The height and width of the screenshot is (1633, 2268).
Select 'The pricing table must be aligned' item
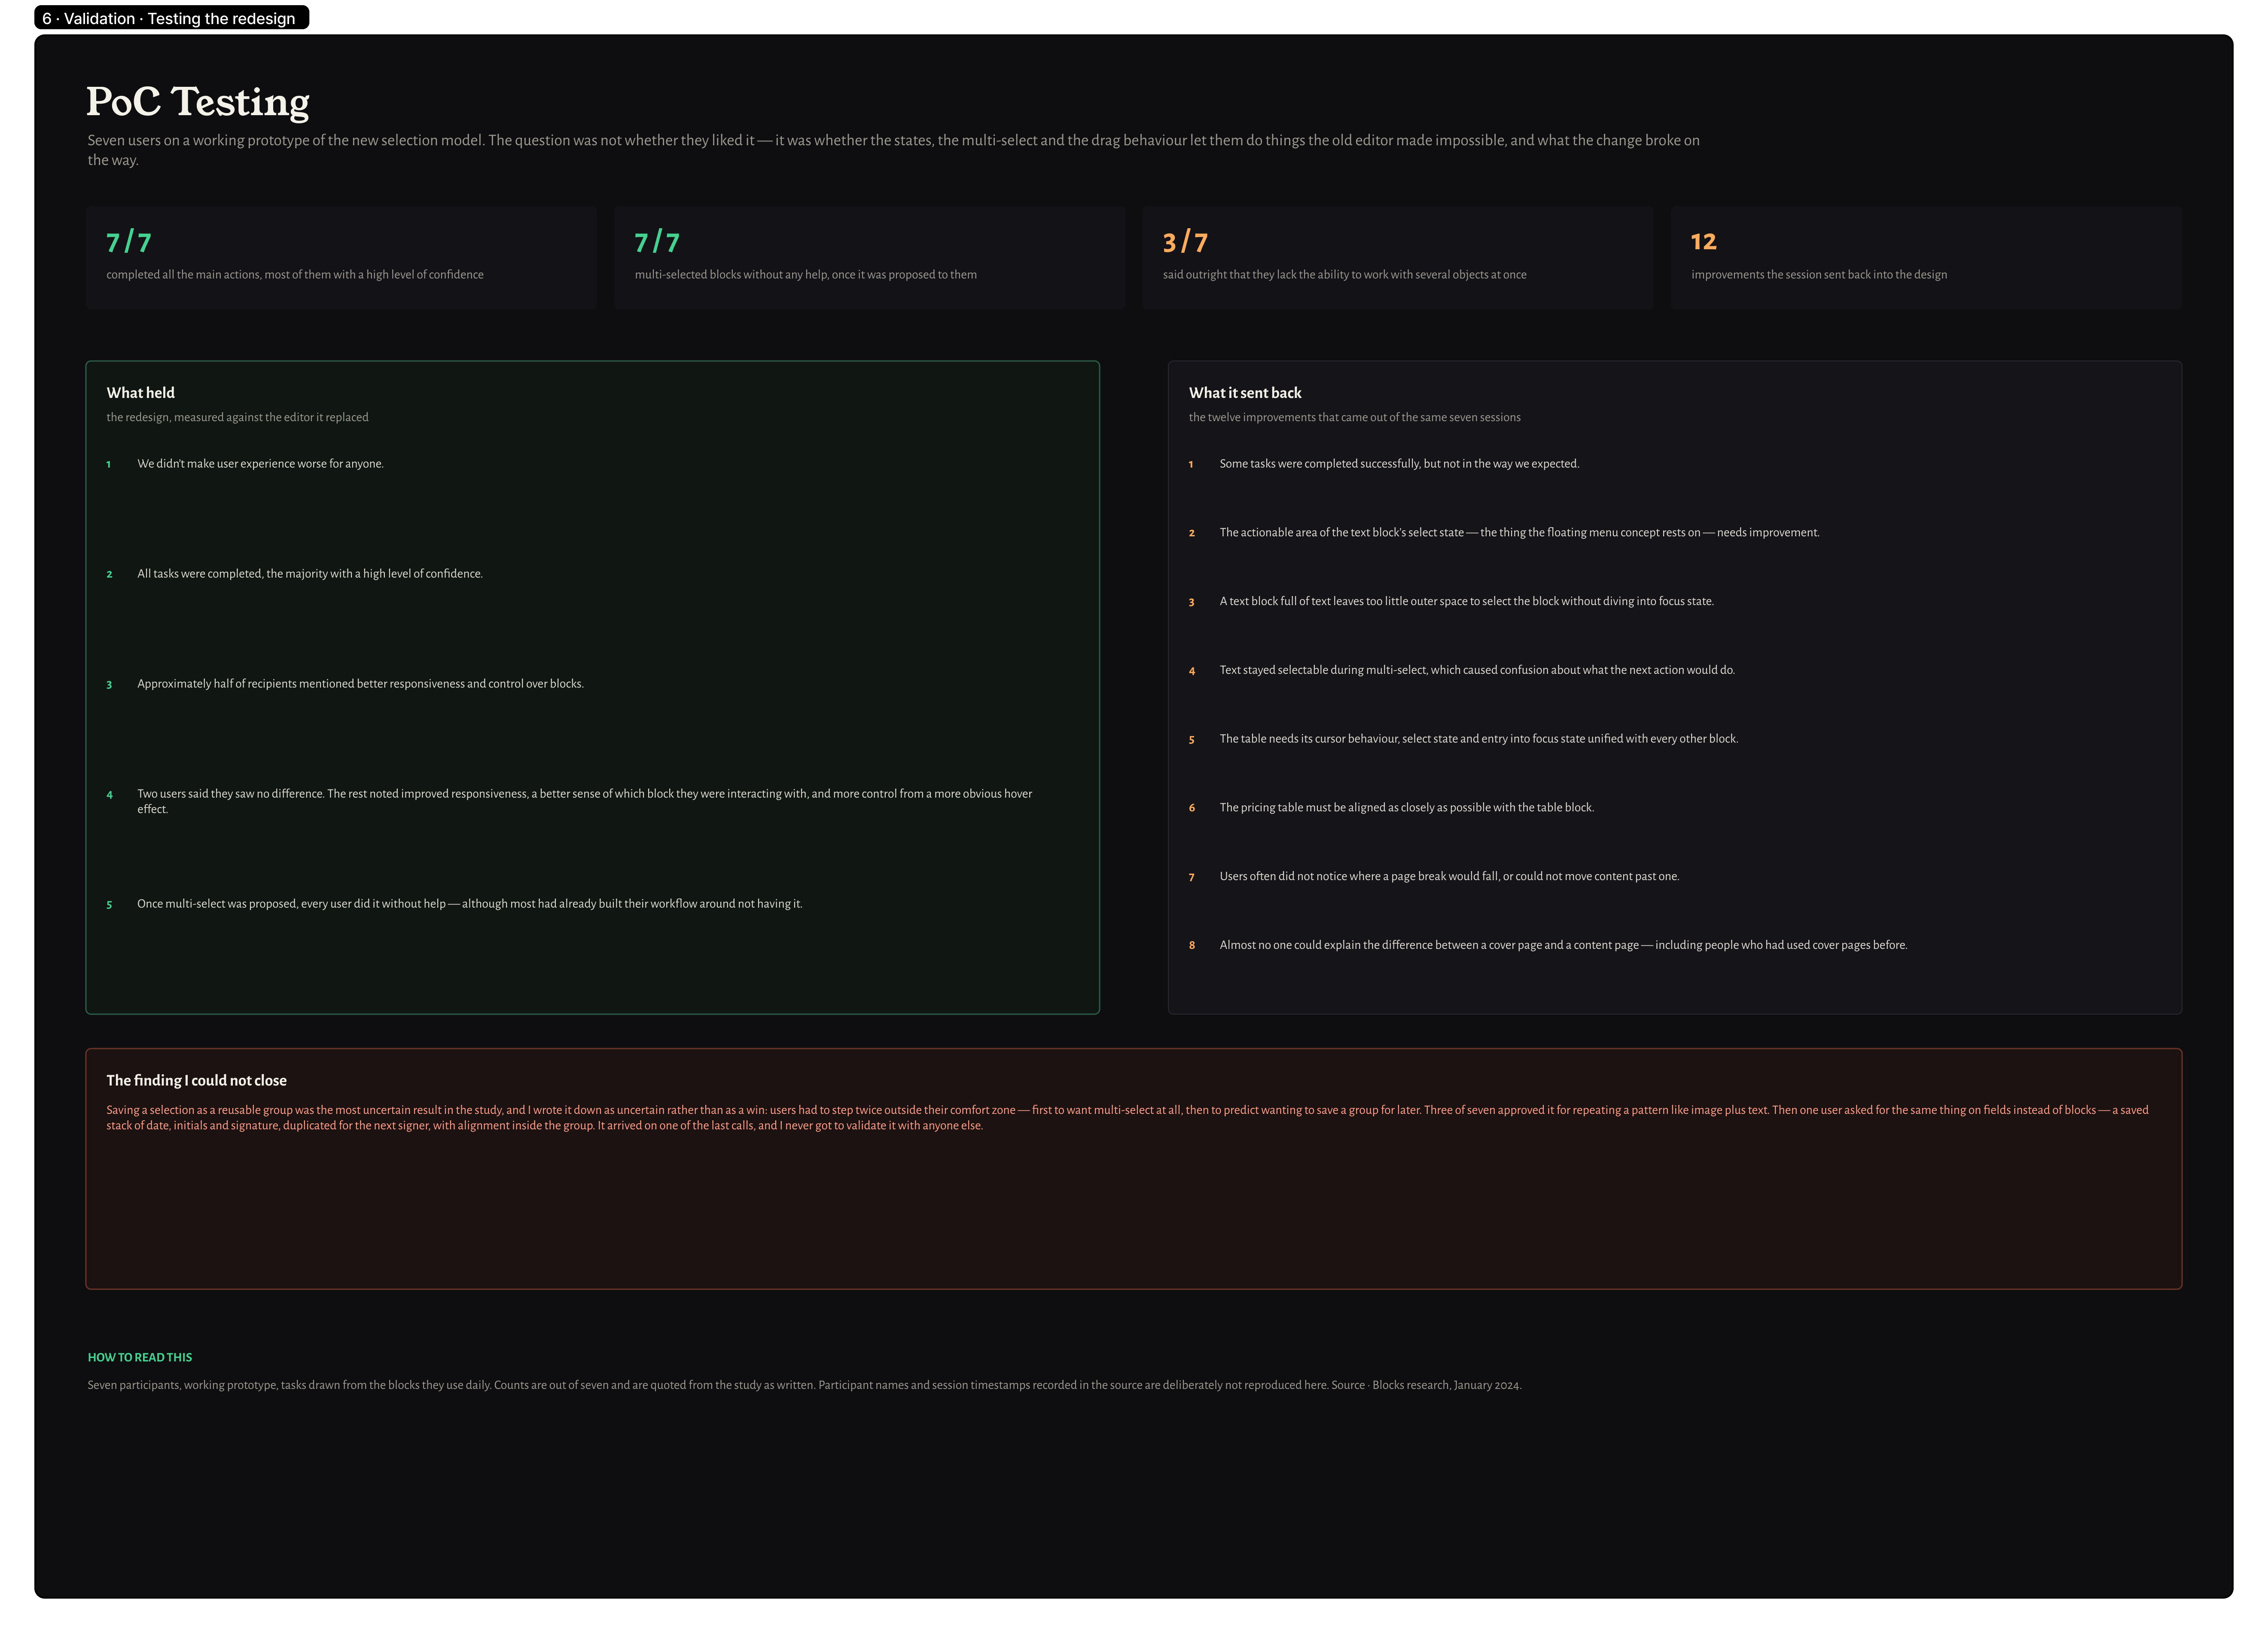click(1407, 807)
